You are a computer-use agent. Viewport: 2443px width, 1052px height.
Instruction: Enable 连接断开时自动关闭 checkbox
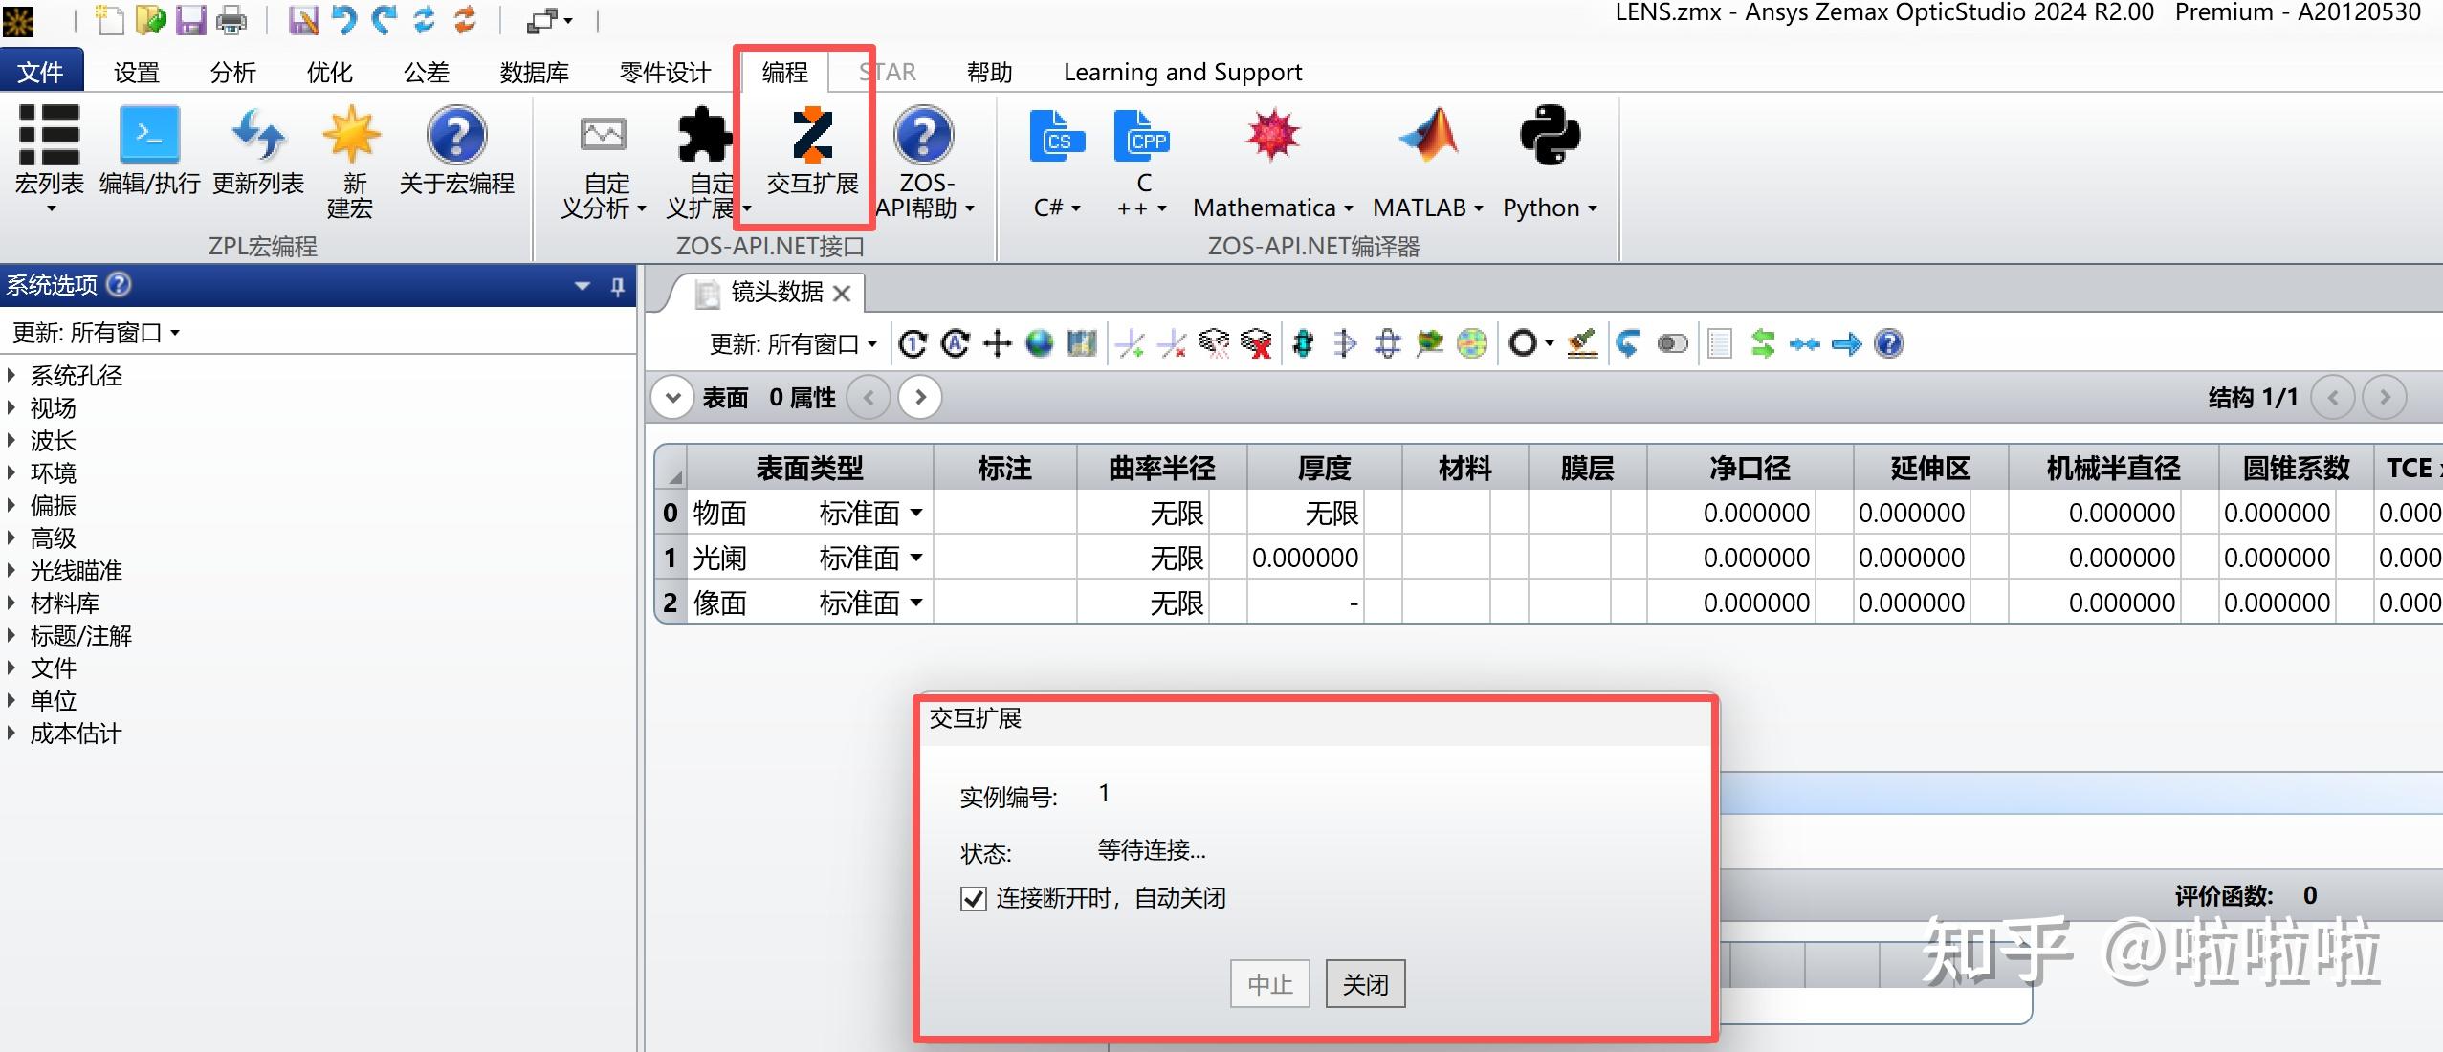972,899
